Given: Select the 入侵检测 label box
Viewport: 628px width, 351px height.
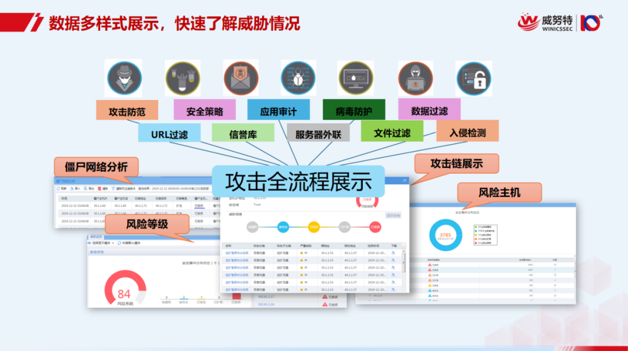Looking at the screenshot, I should point(468,131).
